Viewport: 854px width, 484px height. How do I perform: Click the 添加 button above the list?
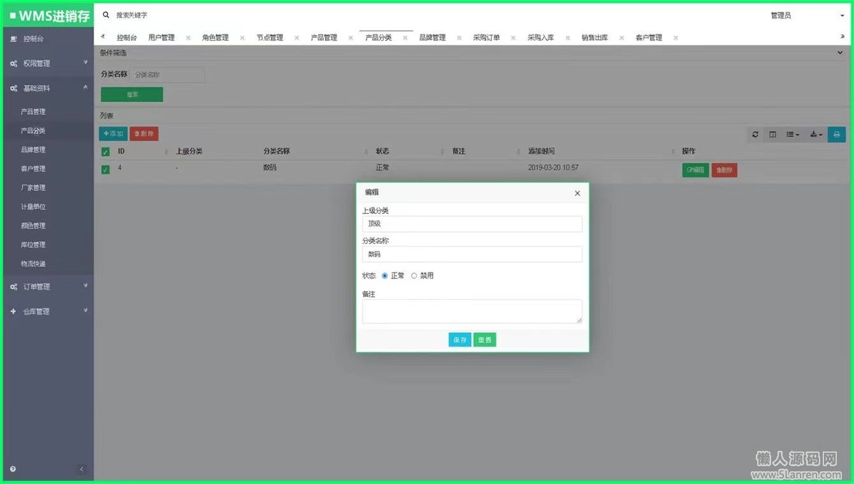pos(113,134)
